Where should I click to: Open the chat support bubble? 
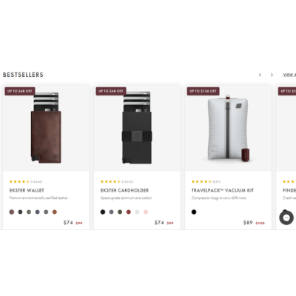pyautogui.click(x=286, y=218)
